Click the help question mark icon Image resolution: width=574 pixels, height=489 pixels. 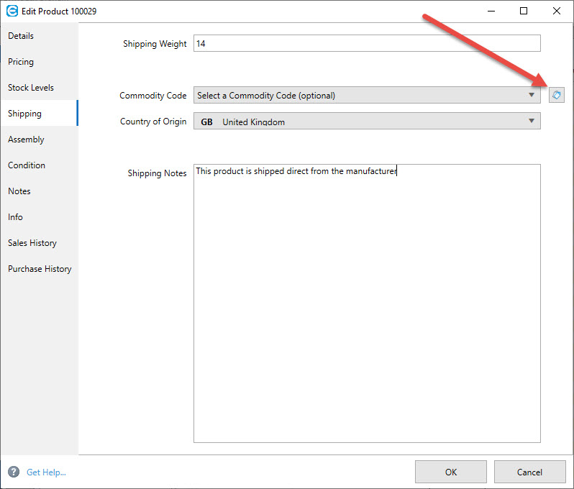(x=13, y=472)
